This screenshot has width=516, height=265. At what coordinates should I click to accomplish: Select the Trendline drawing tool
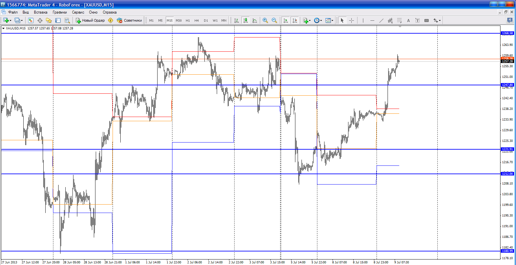pos(381,20)
